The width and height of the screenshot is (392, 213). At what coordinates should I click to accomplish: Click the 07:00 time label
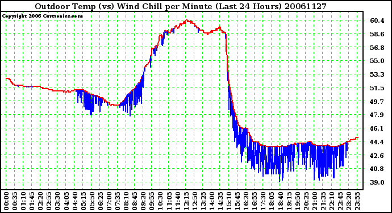pos(109,201)
